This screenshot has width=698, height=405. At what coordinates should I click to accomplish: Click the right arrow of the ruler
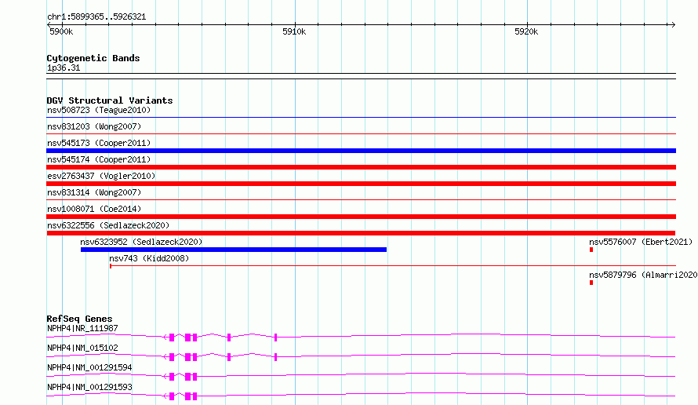point(673,24)
